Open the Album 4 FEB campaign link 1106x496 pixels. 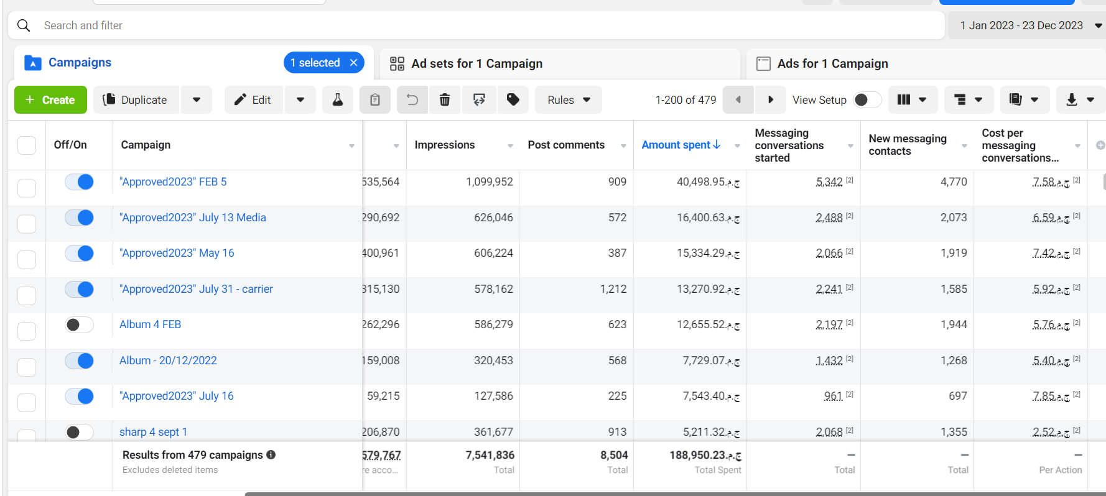150,324
